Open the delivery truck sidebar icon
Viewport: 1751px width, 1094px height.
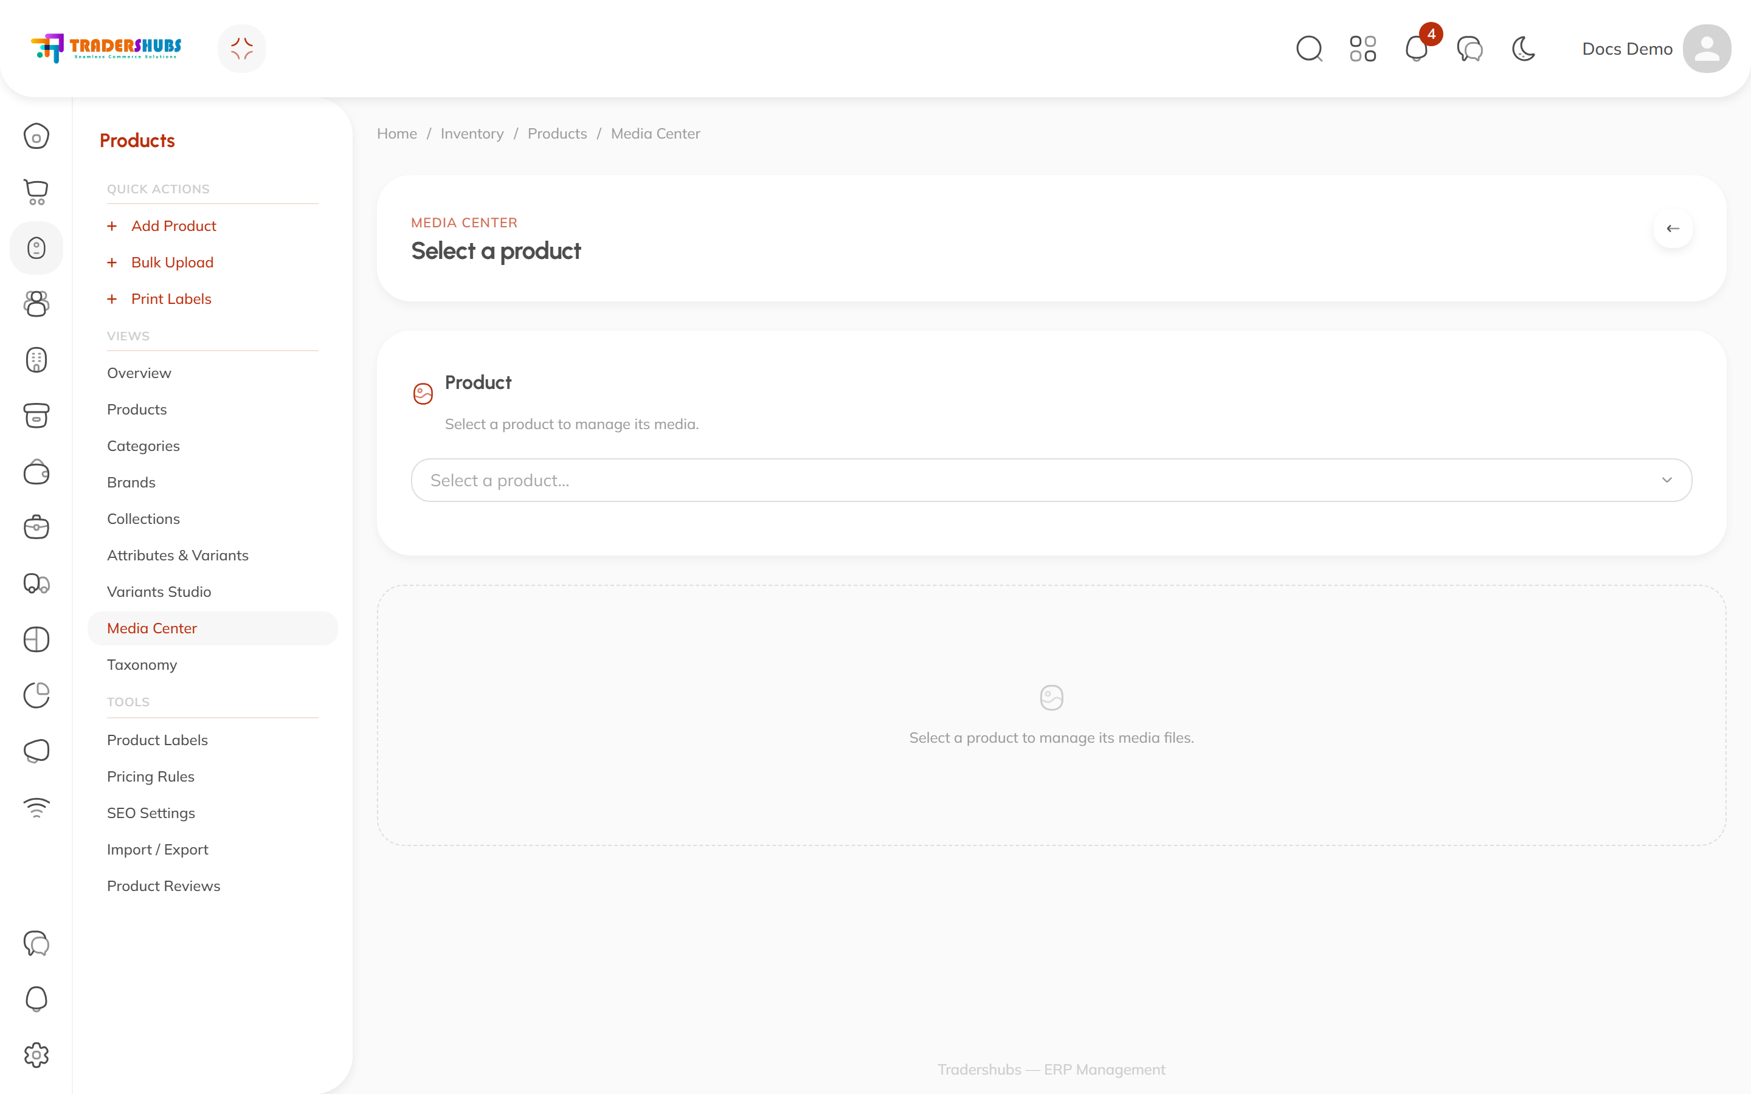pyautogui.click(x=36, y=583)
